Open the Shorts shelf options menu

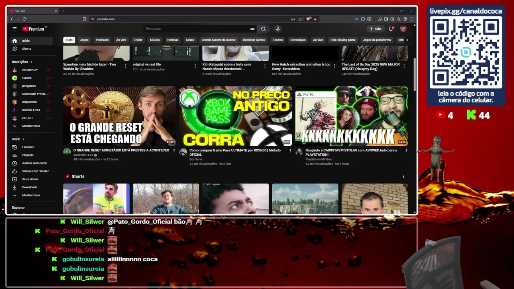404,176
